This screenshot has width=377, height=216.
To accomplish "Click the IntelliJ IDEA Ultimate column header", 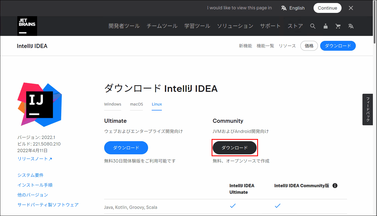I will pos(242,189).
